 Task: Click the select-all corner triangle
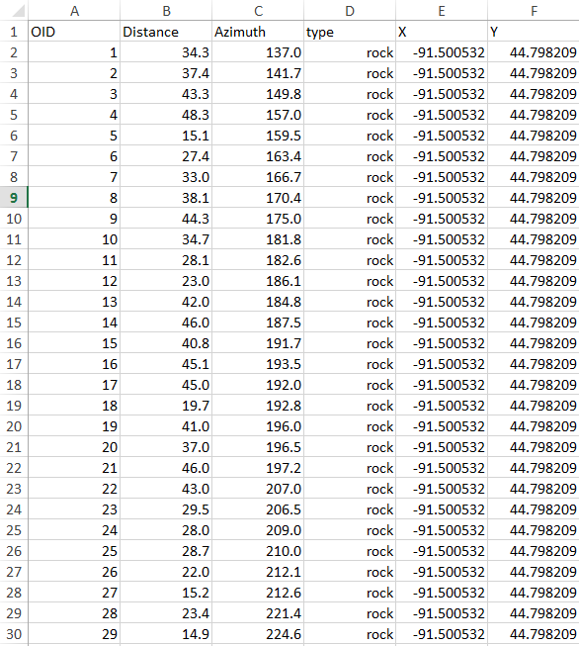(18, 11)
